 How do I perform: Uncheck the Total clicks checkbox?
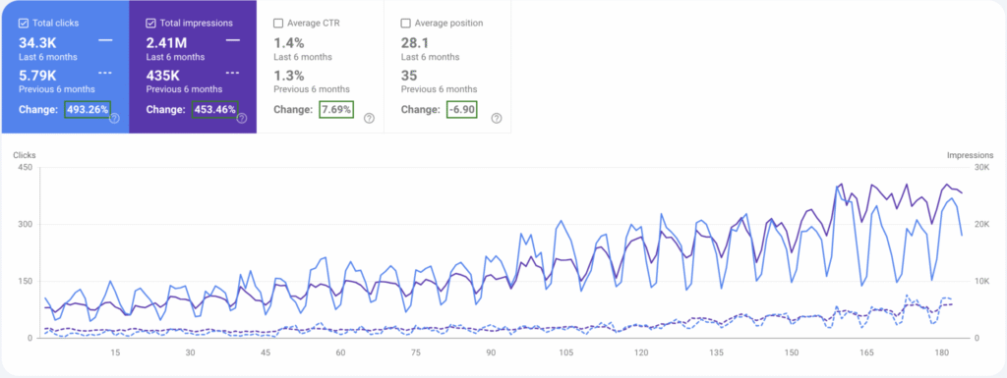(24, 23)
